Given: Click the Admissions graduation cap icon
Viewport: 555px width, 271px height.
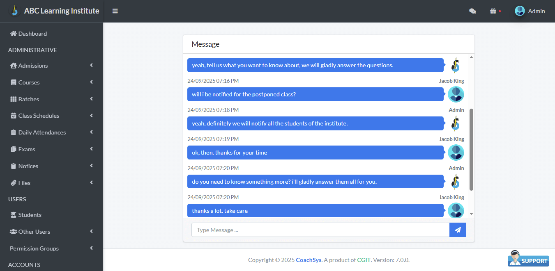Looking at the screenshot, I should click(14, 66).
